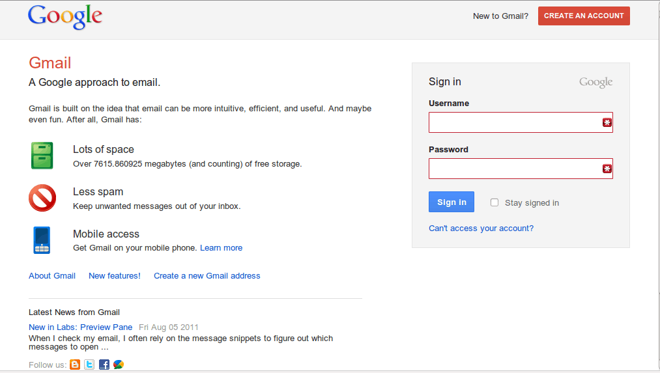Click the Follow us: label
The image size is (660, 373).
click(48, 365)
